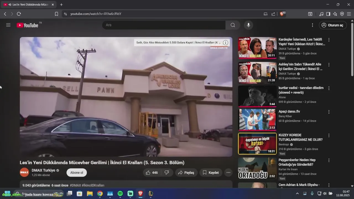Go to YouTube home via the logo
This screenshot has width=354, height=199.
pos(27,25)
